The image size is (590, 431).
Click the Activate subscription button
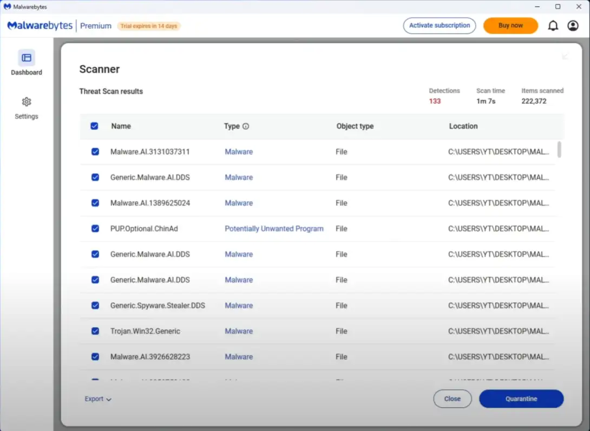click(440, 25)
